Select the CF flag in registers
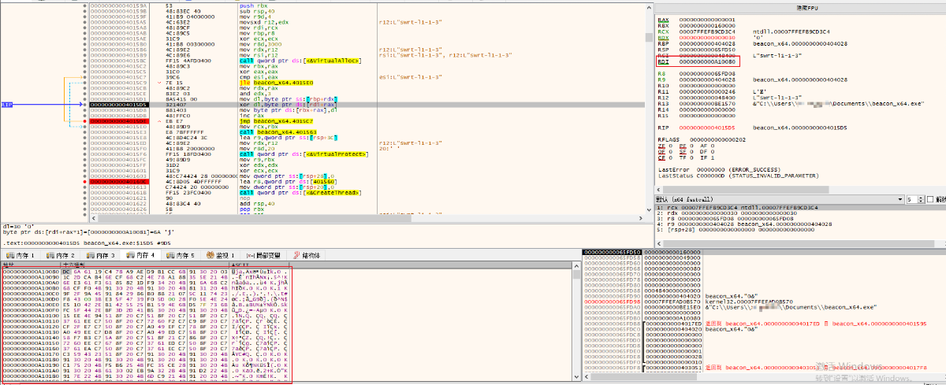Screen dimensions: 946x385 coord(664,157)
